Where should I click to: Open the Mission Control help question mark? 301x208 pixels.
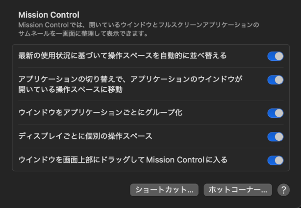(x=283, y=190)
